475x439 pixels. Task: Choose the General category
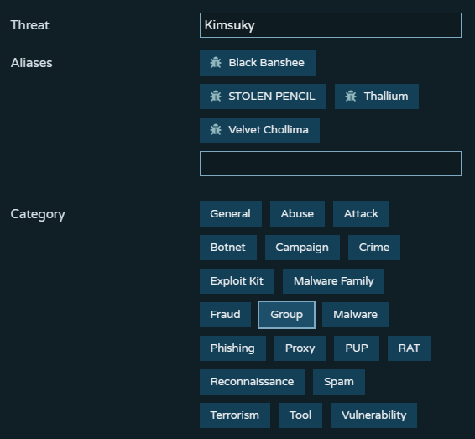point(231,214)
